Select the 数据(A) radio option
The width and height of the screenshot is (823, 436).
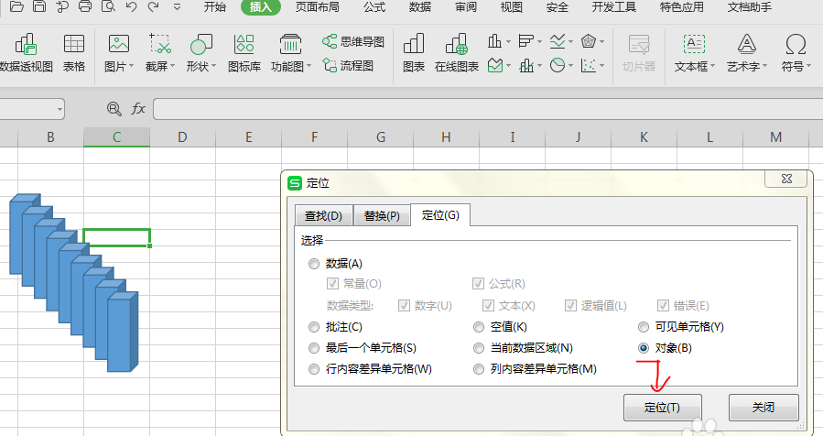click(x=315, y=264)
